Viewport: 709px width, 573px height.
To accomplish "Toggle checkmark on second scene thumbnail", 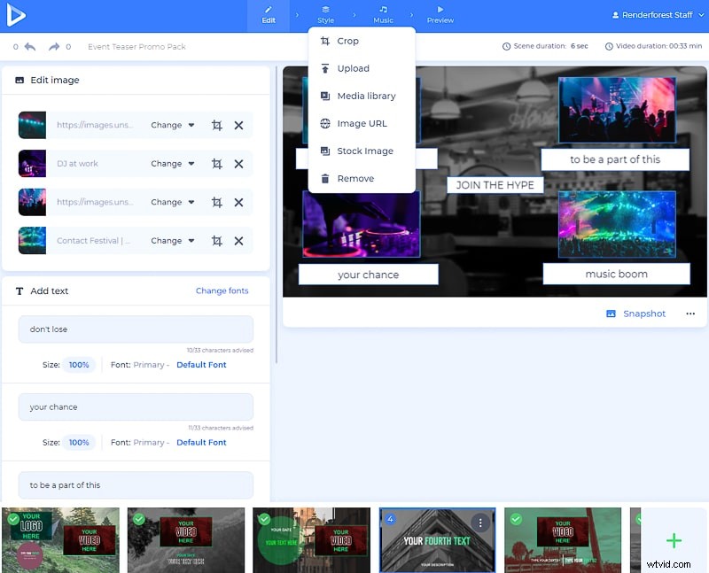I will coord(139,519).
